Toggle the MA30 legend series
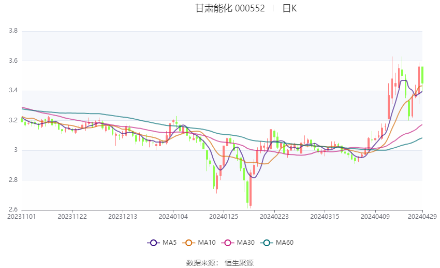Image resolution: width=440 pixels, height=268 pixels. click(238, 243)
